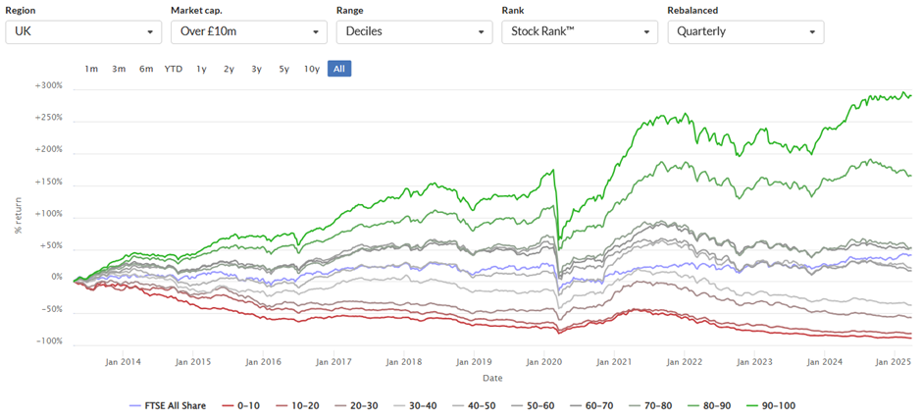Click the 0% y-axis label
This screenshot has width=922, height=419.
(x=55, y=278)
